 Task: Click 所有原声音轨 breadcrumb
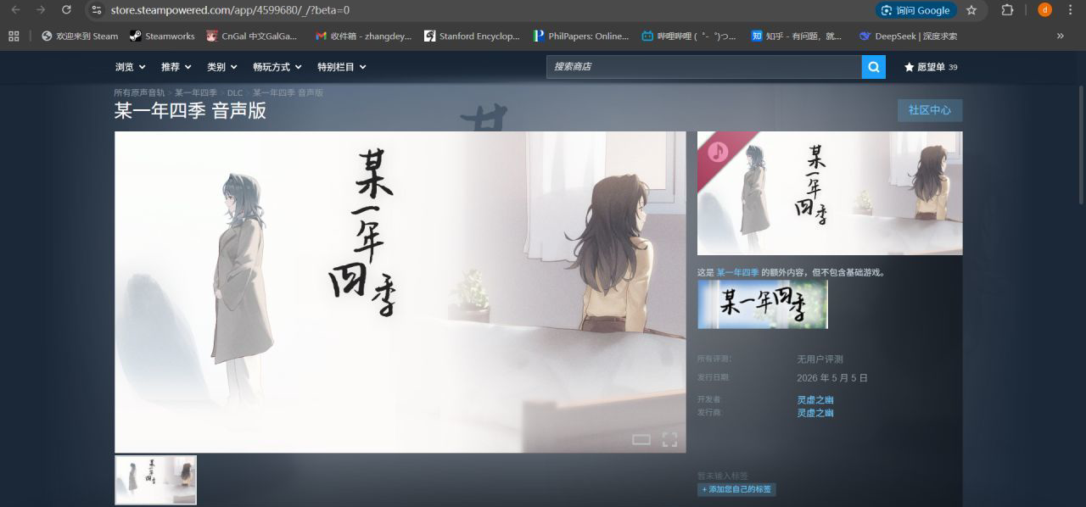click(139, 92)
